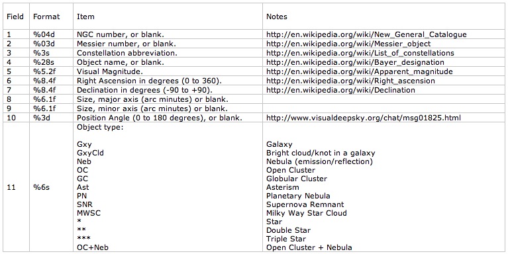Click the visualdeepsky.org msg01825 URL
Viewport: 508px width, 254px height.
coord(364,118)
